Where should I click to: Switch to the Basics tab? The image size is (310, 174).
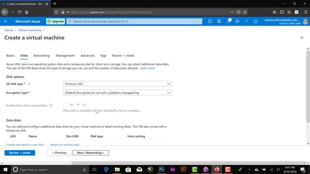11,56
